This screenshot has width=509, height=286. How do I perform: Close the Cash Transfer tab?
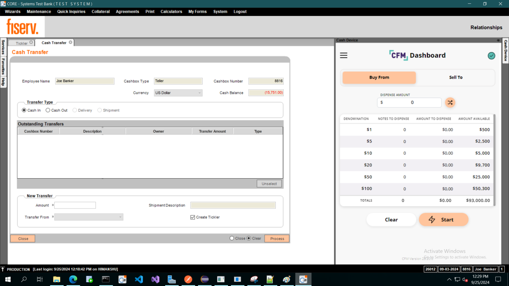click(70, 42)
